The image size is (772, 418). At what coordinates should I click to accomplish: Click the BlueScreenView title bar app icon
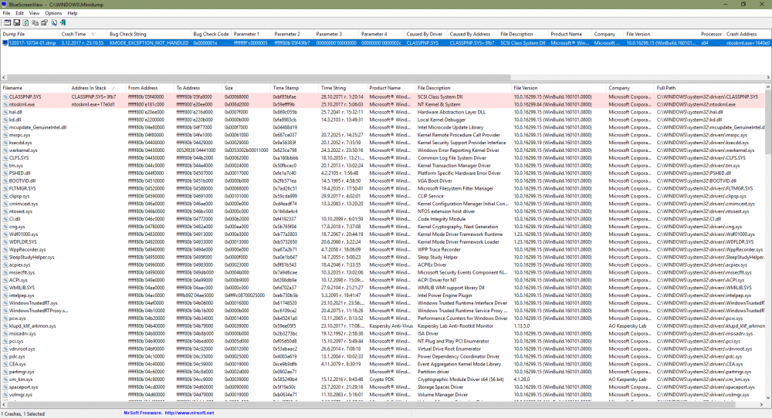tap(5, 5)
